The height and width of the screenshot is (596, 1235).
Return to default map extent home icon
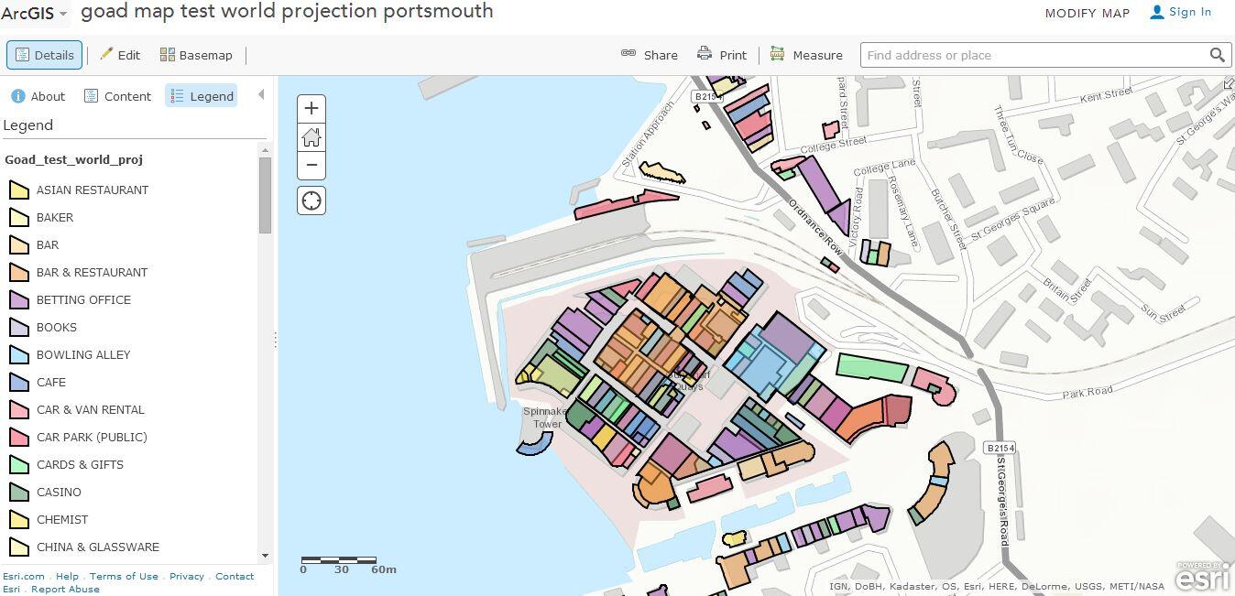(311, 136)
